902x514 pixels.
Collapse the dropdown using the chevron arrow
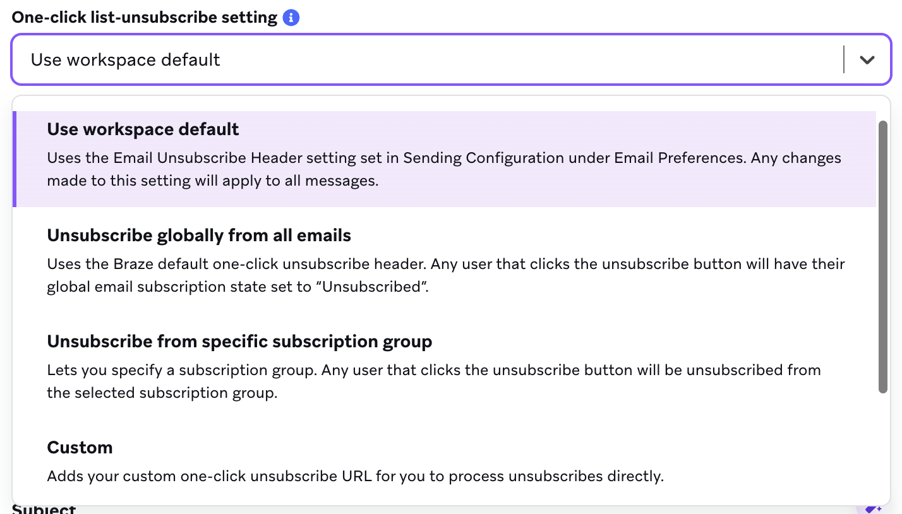click(x=867, y=60)
